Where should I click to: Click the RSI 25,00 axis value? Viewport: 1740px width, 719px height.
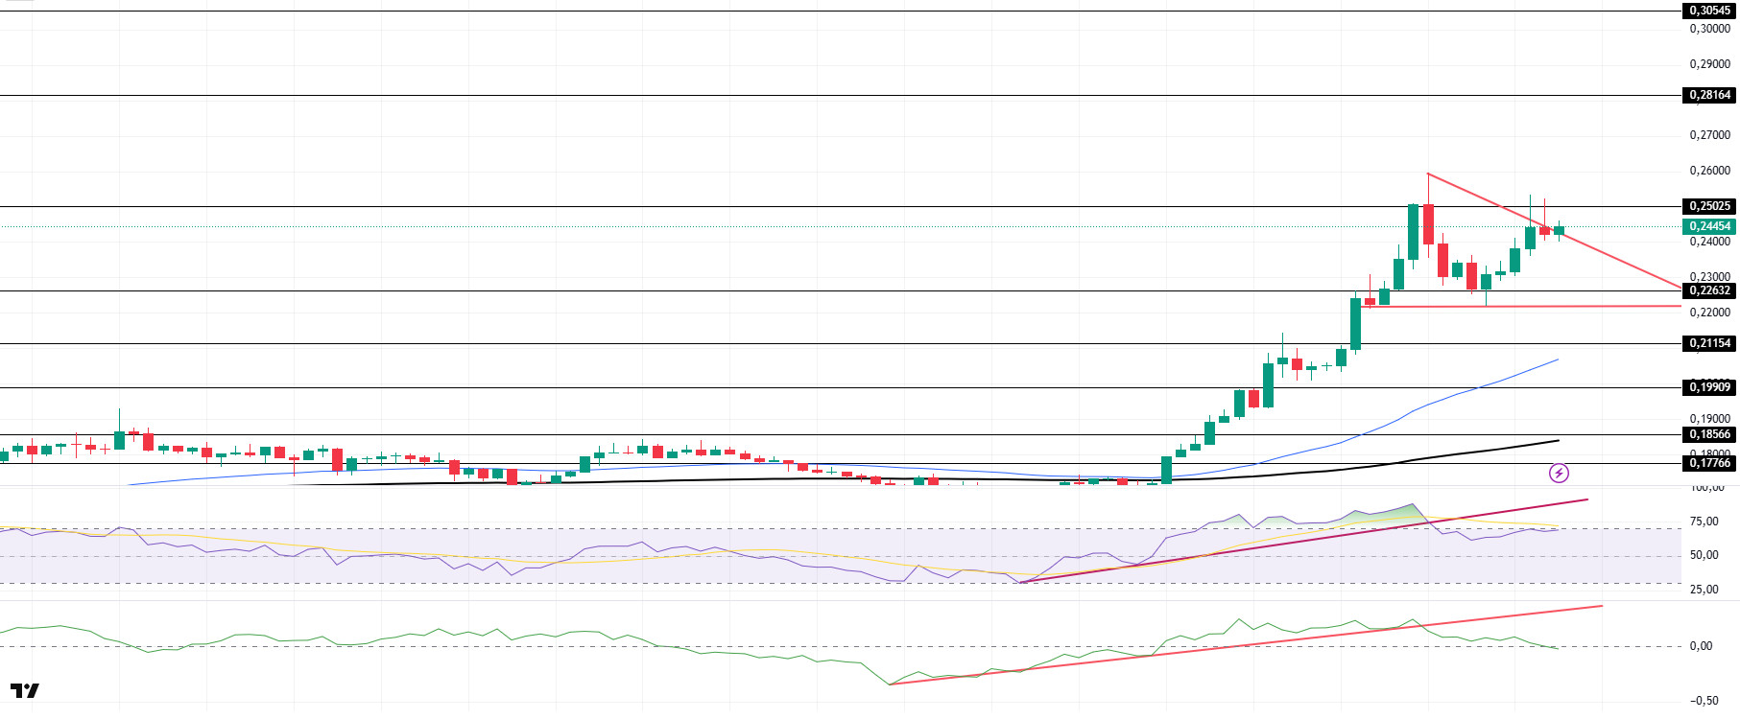(1704, 590)
